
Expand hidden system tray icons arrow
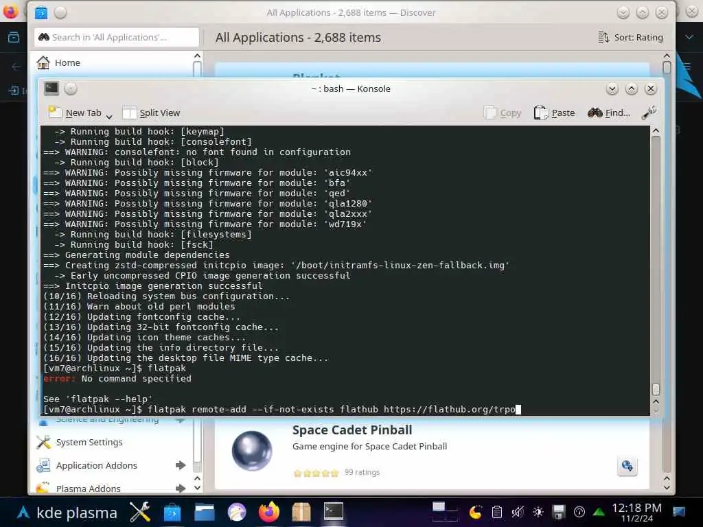pos(599,512)
